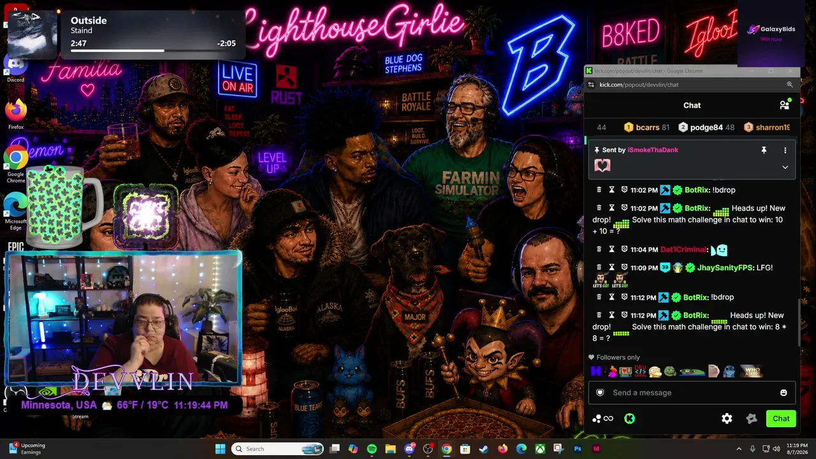
Task: Delete the 11:04 PM Dat1Criminal message
Action: (x=599, y=249)
